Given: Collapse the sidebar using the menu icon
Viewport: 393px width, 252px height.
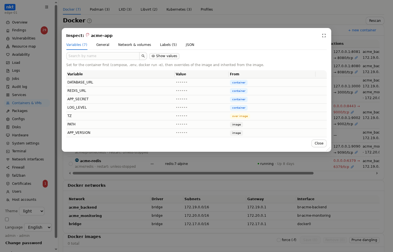Looking at the screenshot, I should [47, 7].
